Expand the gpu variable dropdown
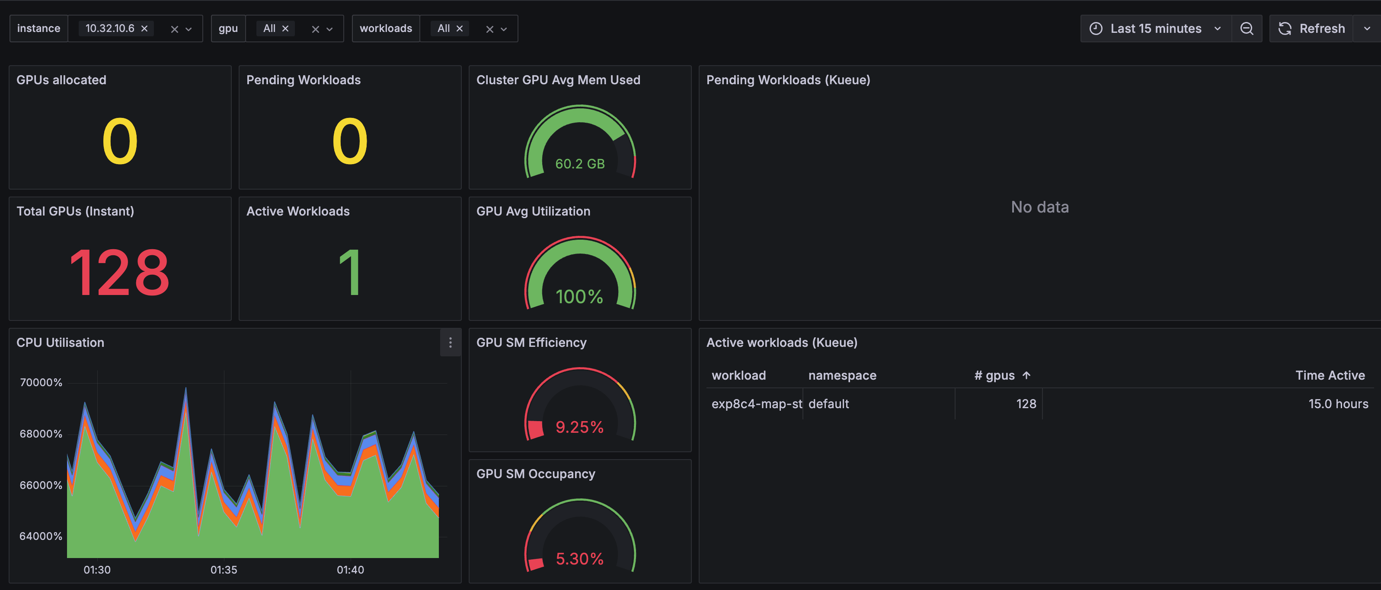The width and height of the screenshot is (1381, 590). [x=330, y=29]
